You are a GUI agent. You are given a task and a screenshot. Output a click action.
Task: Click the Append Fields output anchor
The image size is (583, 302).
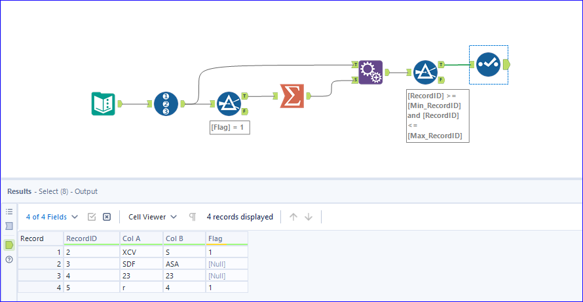386,72
